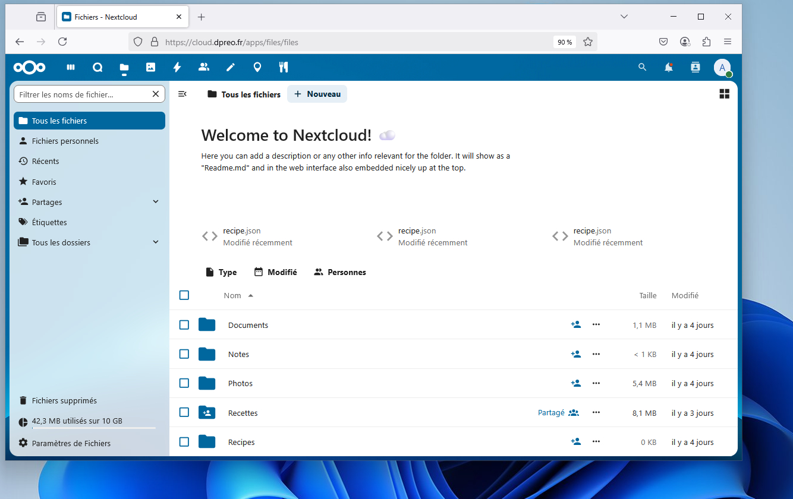Click the Nouveau button
793x499 pixels.
[317, 94]
